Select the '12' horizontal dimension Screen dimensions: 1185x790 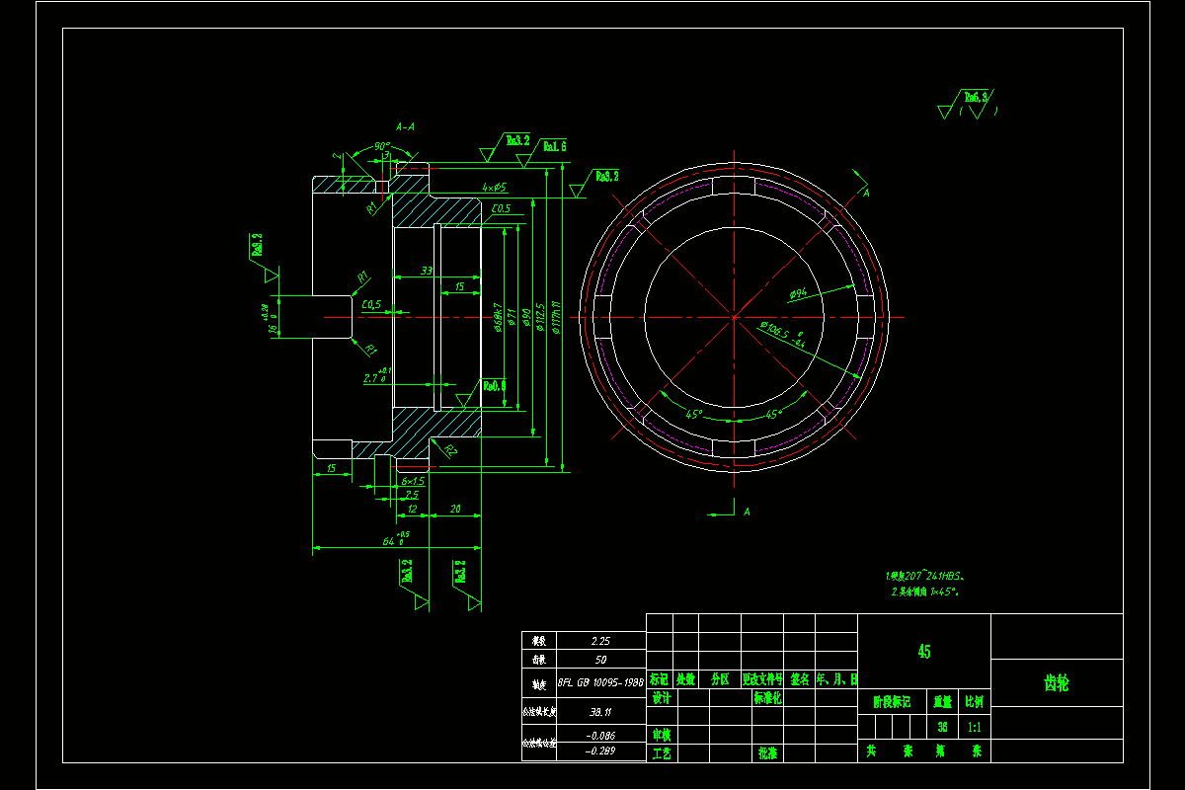pyautogui.click(x=412, y=509)
